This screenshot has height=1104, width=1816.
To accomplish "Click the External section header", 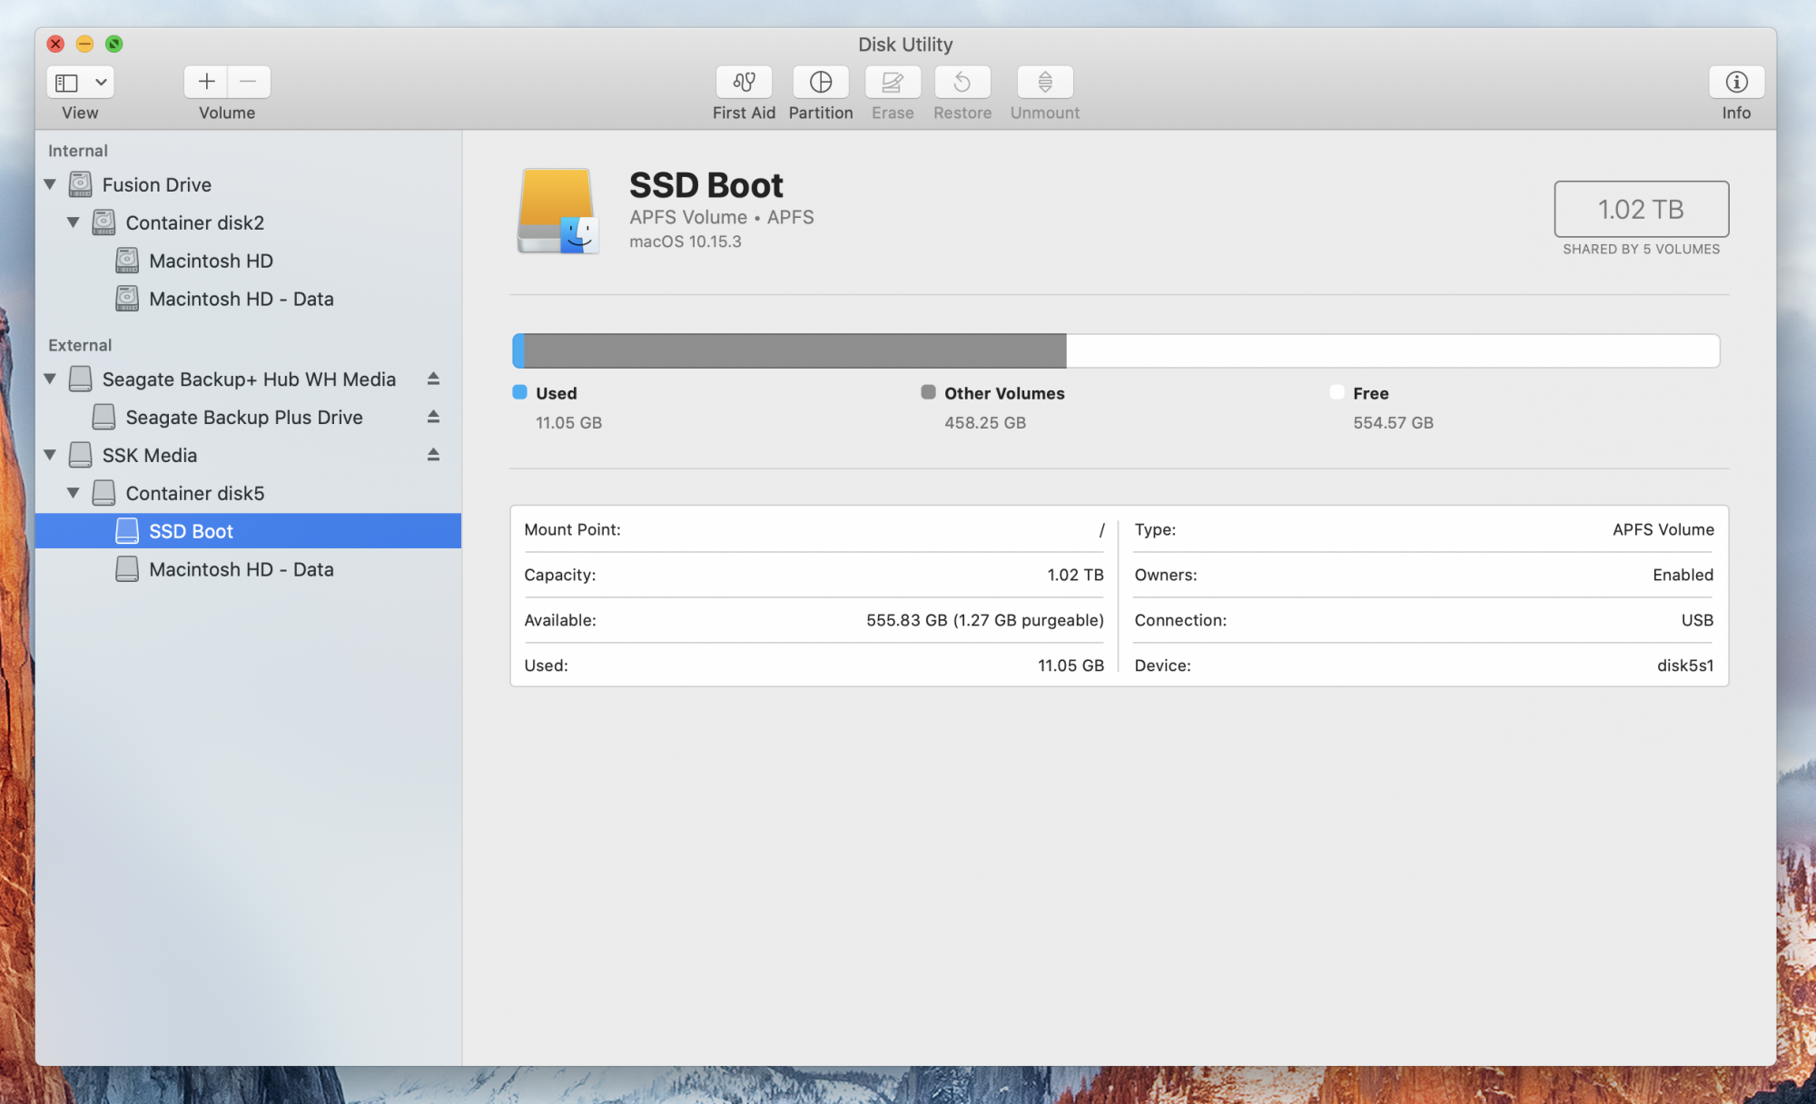I will [x=80, y=345].
